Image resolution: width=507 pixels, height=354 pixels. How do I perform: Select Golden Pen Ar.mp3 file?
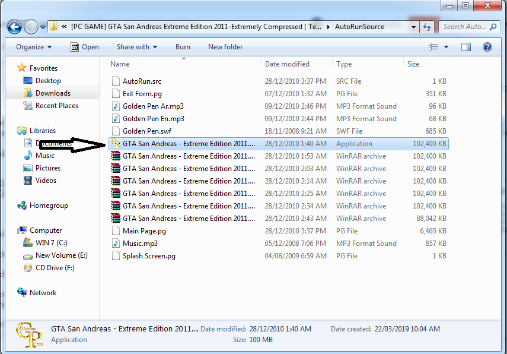[x=278, y=106]
